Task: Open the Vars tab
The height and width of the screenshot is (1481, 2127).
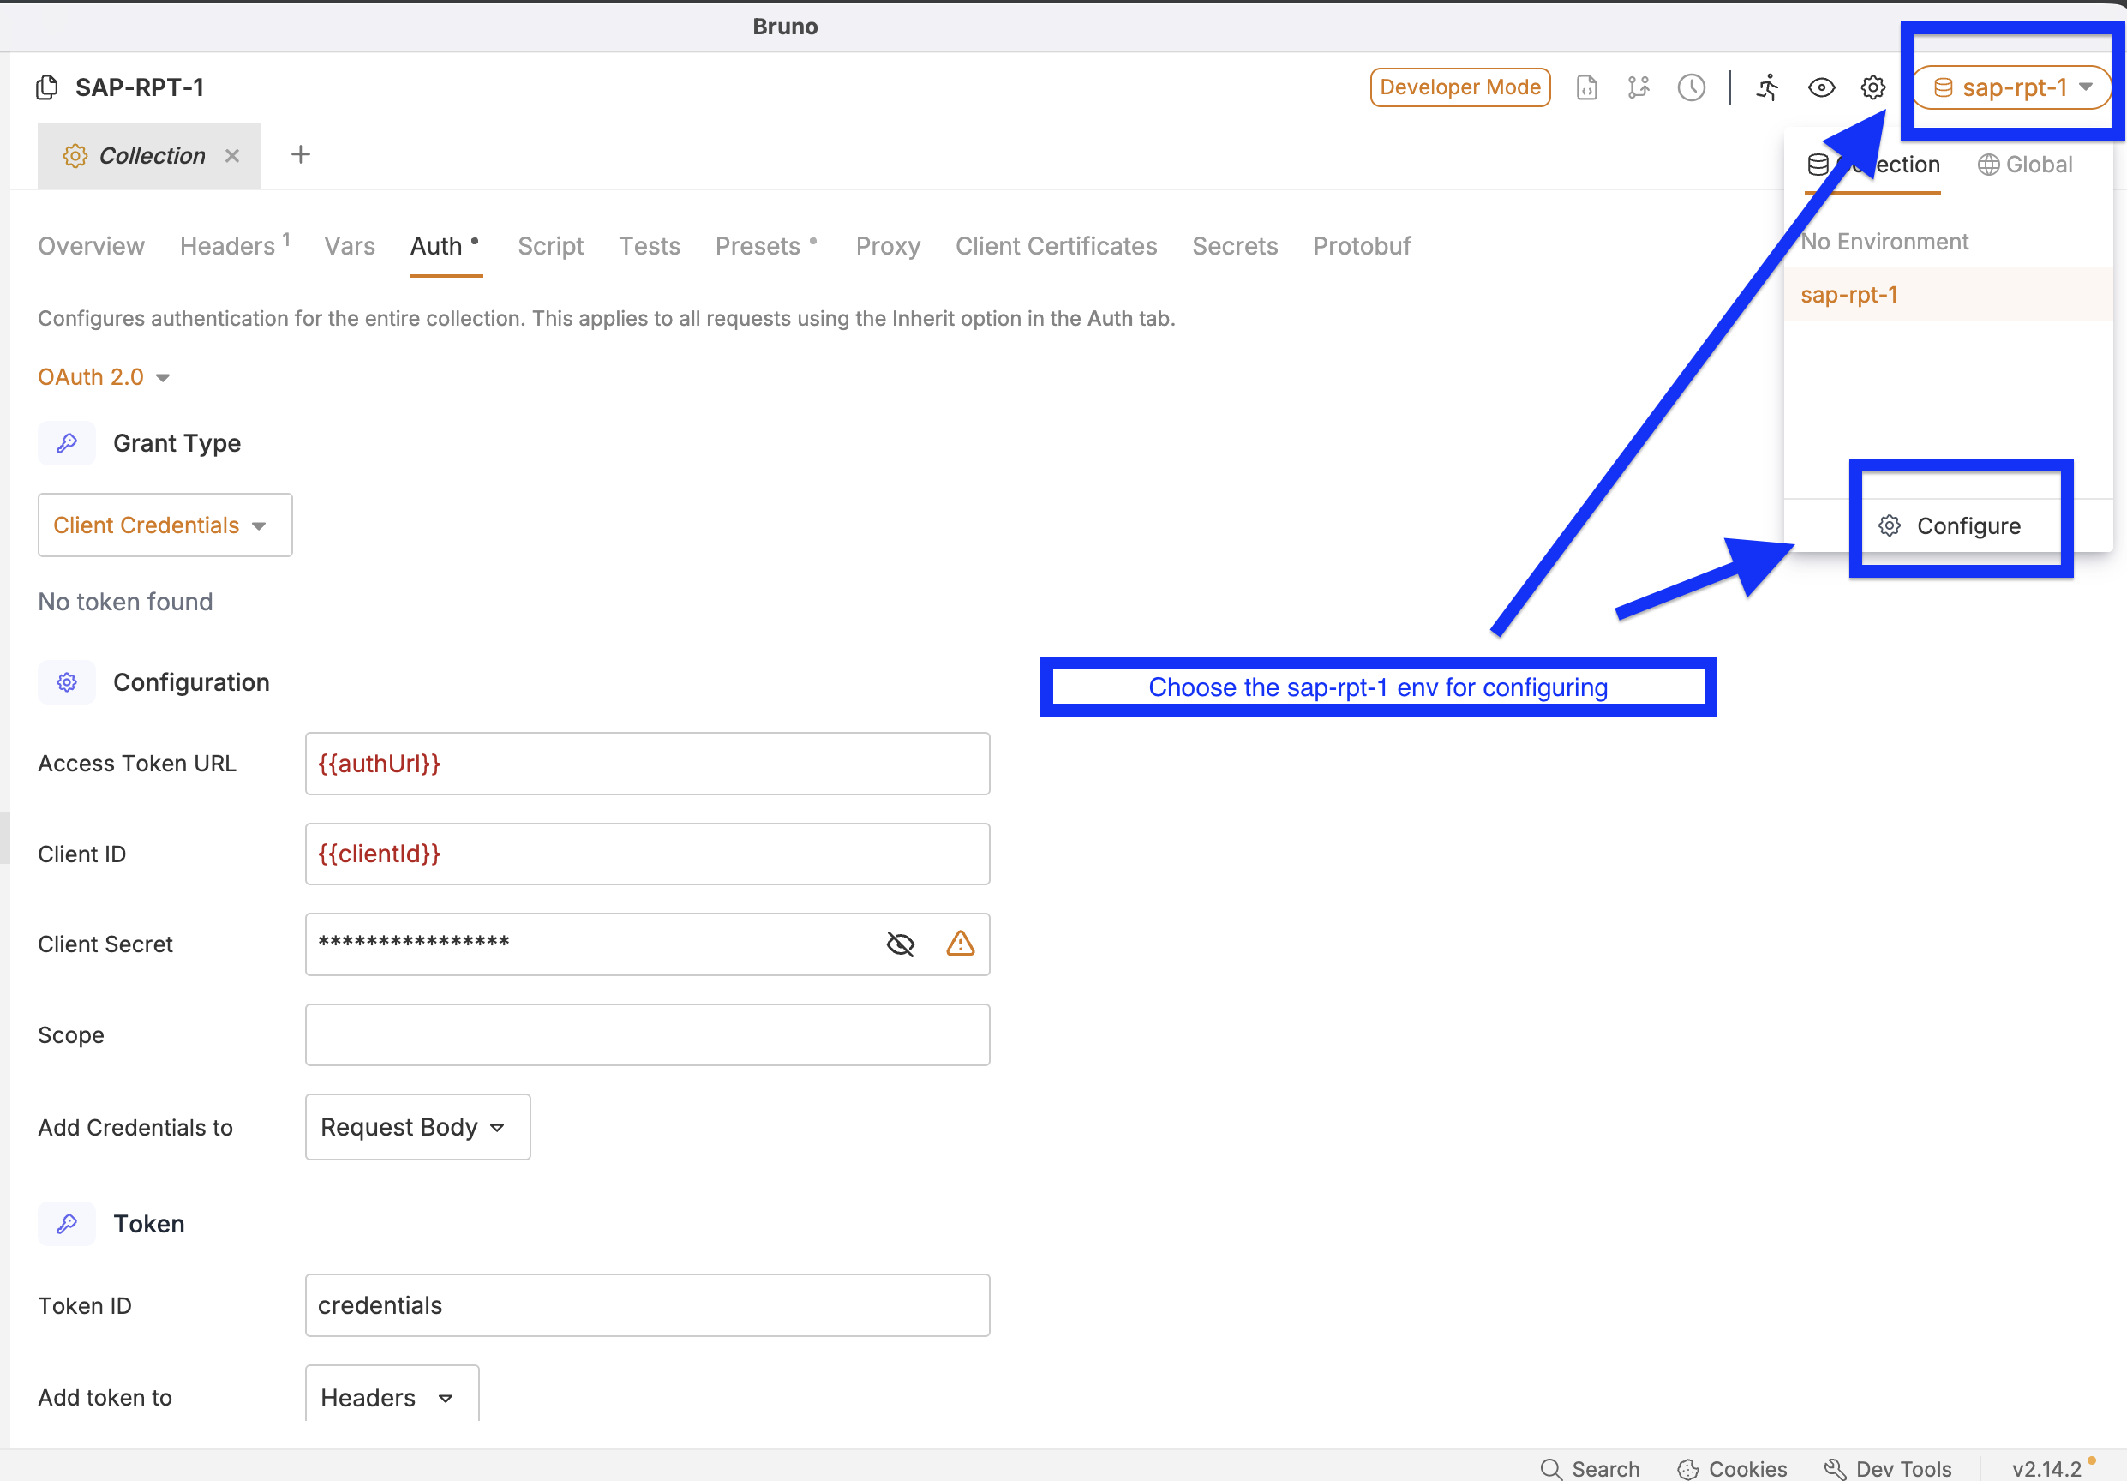Action: 350,246
